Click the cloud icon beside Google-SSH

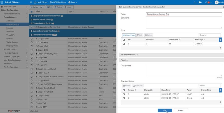[x=36, y=58]
